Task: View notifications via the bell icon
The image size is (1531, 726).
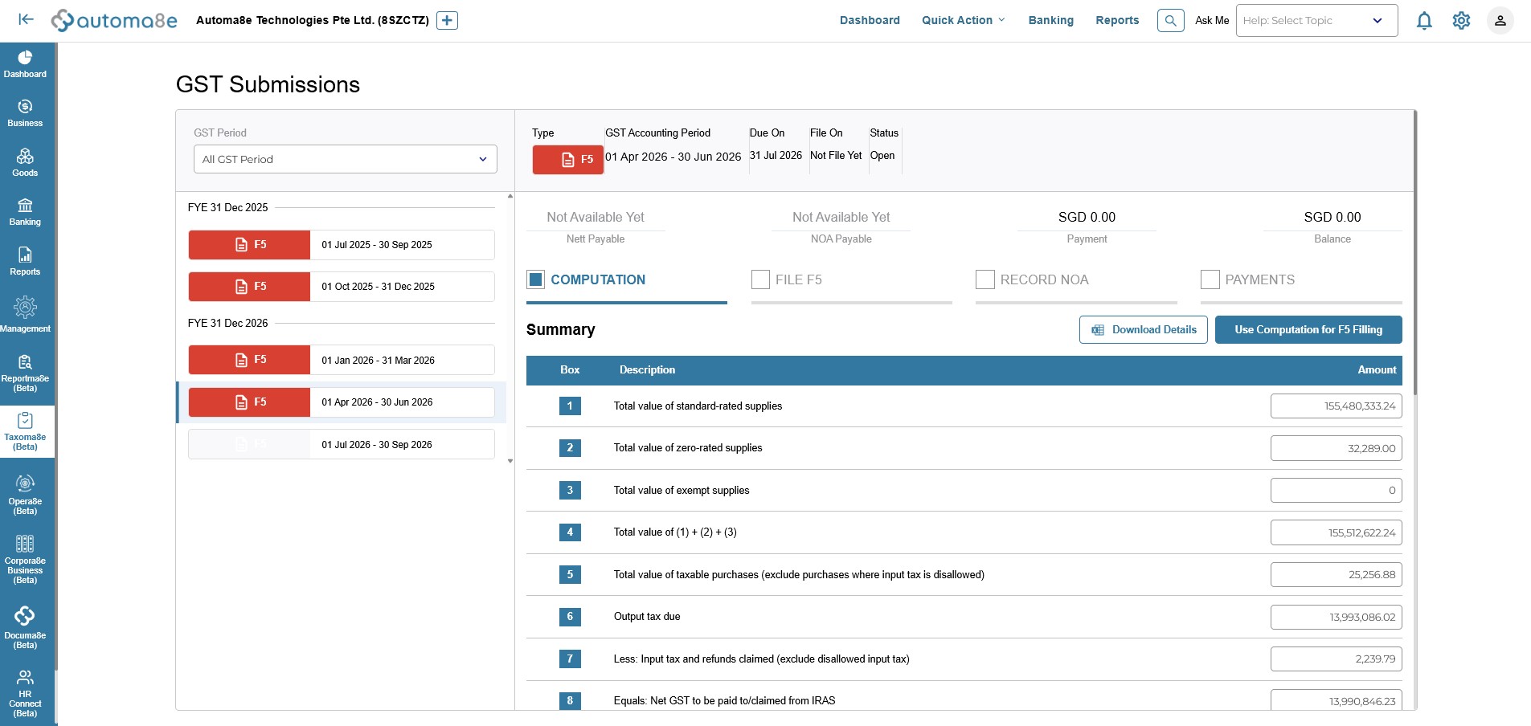Action: (x=1424, y=20)
